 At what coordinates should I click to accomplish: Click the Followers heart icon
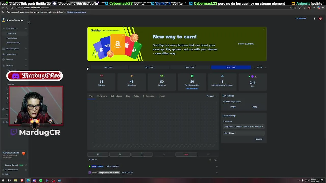pos(101,76)
